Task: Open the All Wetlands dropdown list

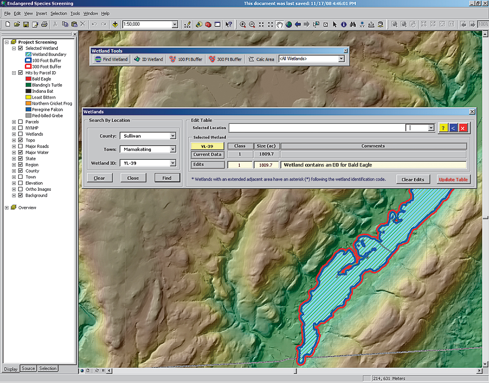Action: pyautogui.click(x=341, y=59)
